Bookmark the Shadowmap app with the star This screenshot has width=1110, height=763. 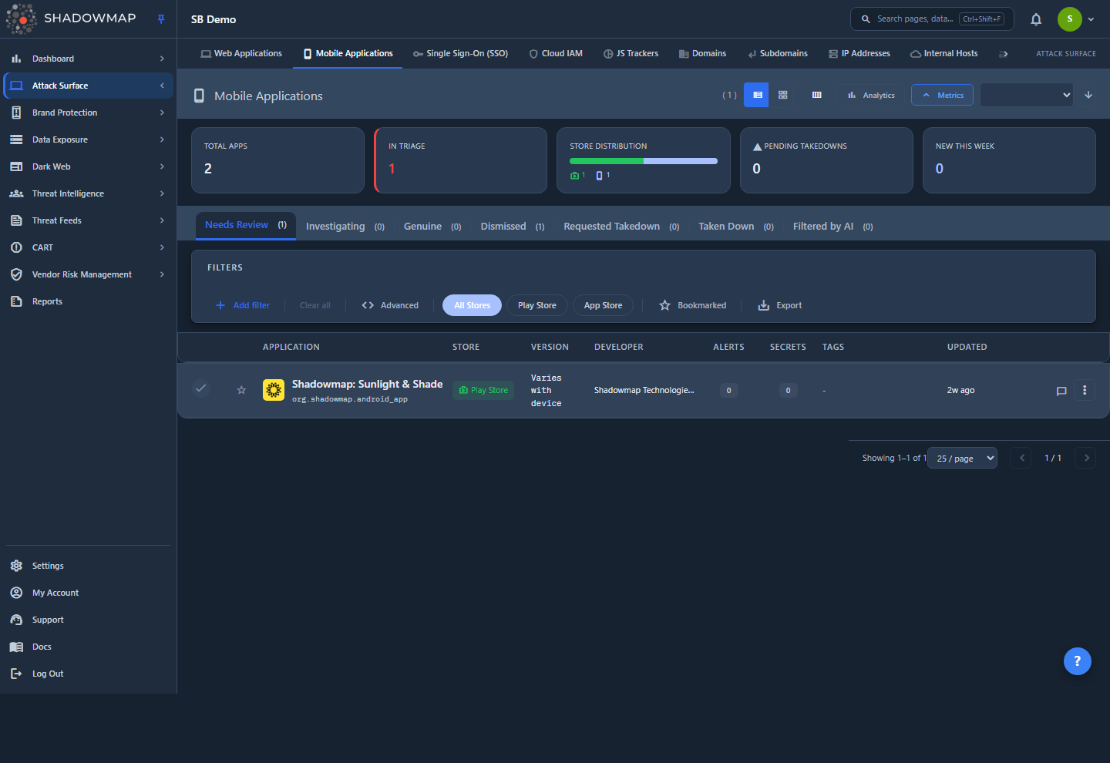click(241, 390)
